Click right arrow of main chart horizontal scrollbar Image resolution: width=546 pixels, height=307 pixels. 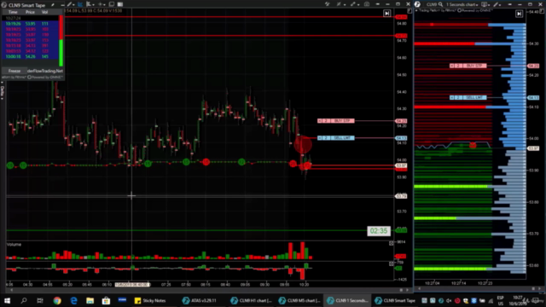pyautogui.click(x=408, y=290)
